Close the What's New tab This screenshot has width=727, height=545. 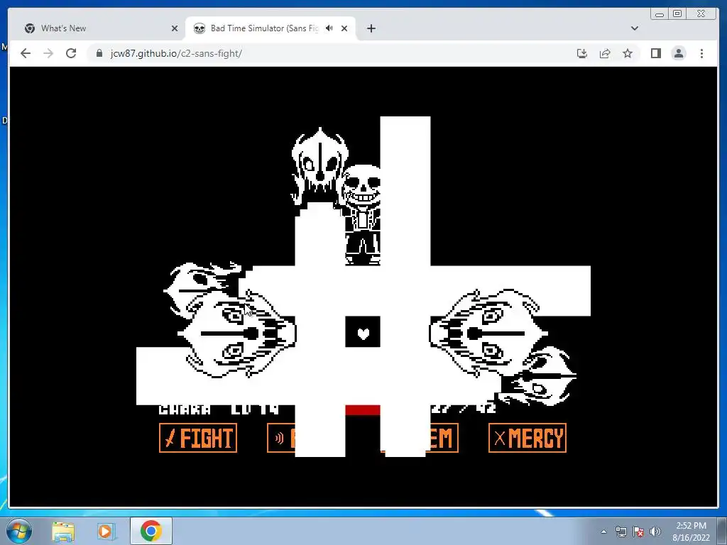click(175, 28)
